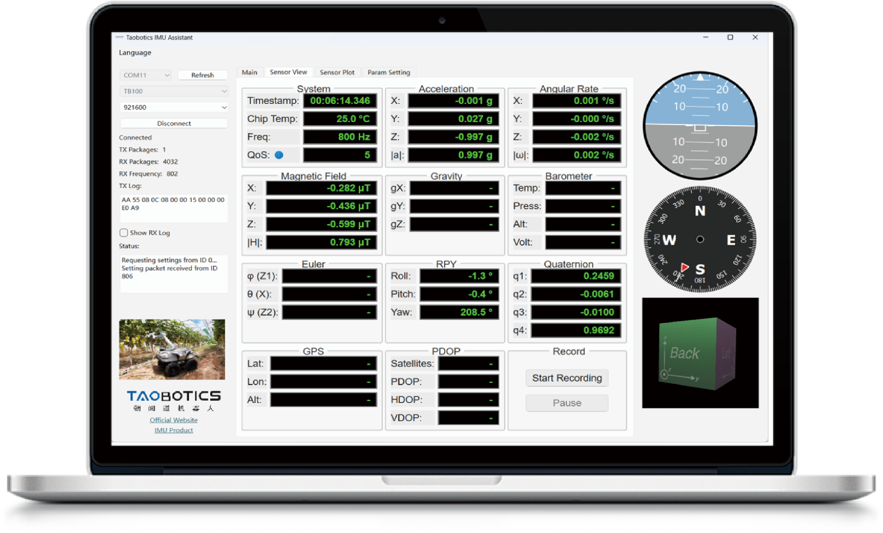
Task: Open the Official Website link
Action: pos(174,420)
